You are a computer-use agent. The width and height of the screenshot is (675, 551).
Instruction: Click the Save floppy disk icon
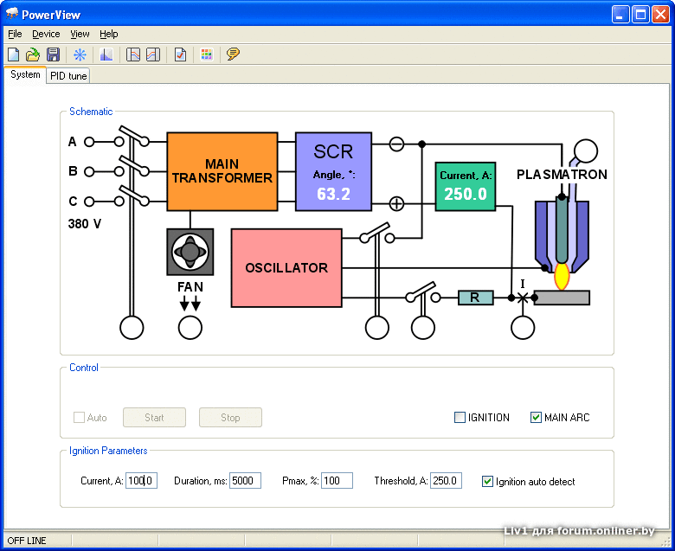point(53,54)
